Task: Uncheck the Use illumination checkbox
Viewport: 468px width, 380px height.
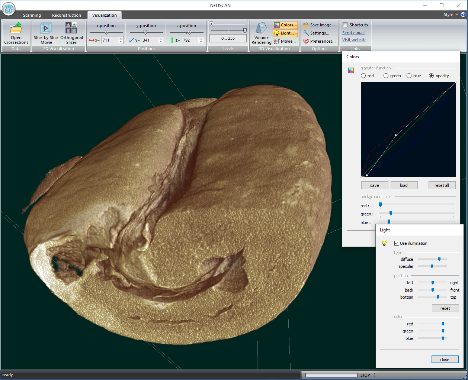Action: (x=397, y=243)
